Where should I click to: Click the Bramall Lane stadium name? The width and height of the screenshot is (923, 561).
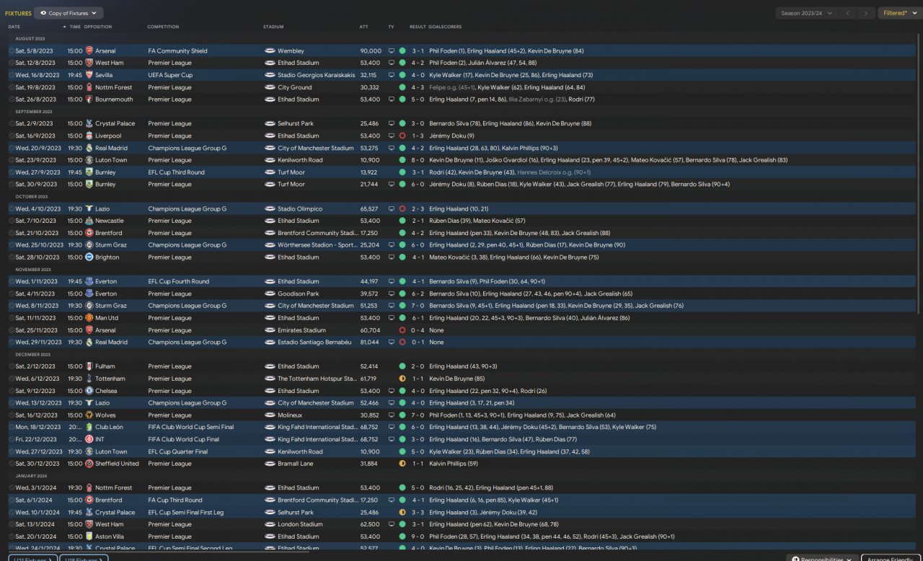point(296,464)
